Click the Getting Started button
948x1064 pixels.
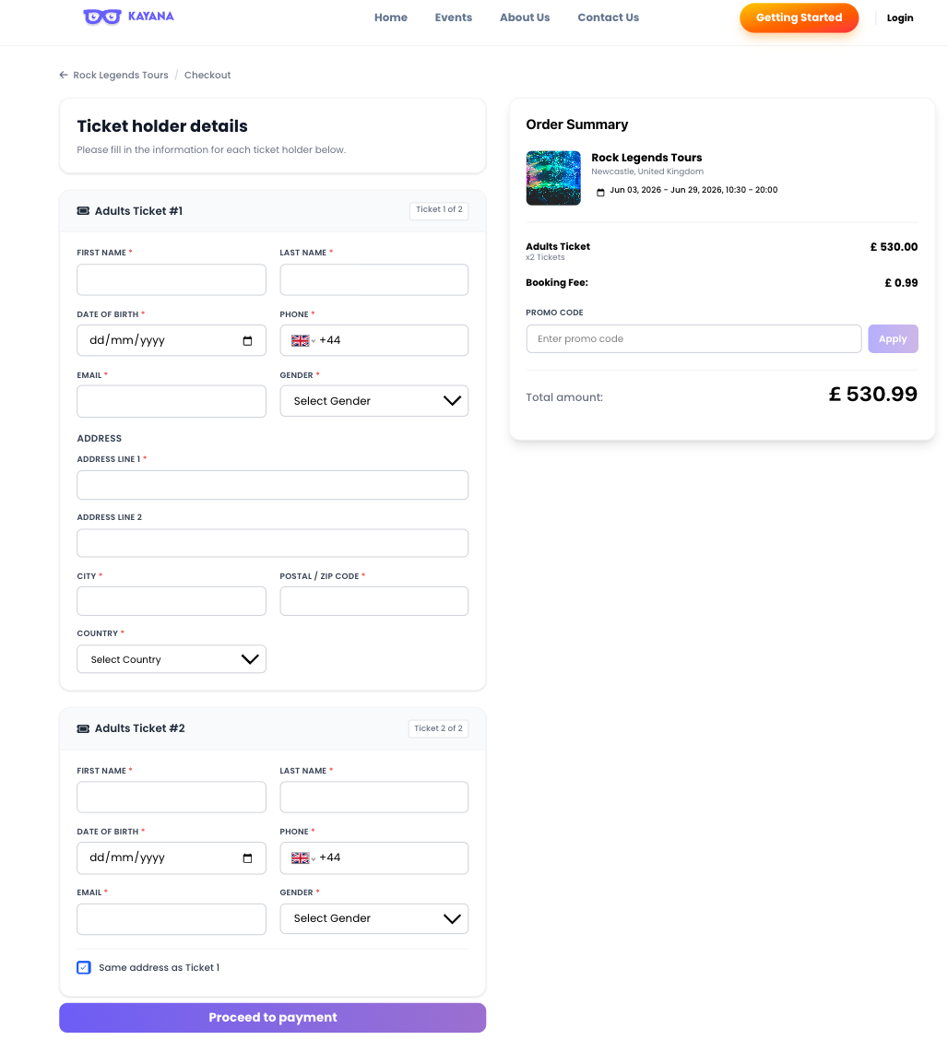pos(799,18)
